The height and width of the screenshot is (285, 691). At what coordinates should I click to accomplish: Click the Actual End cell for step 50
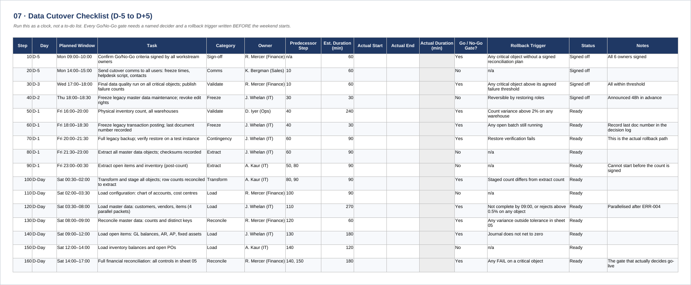[403, 115]
